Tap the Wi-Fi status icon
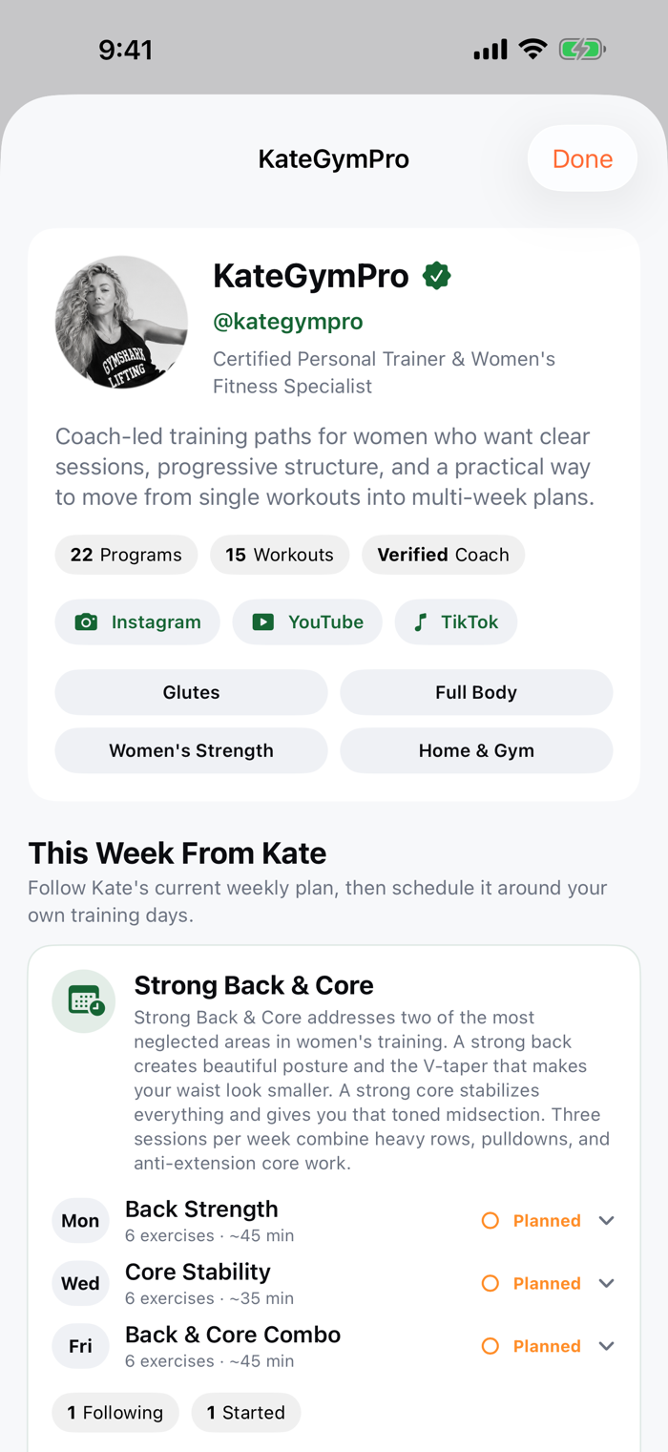Viewport: 668px width, 1452px height. pyautogui.click(x=532, y=50)
